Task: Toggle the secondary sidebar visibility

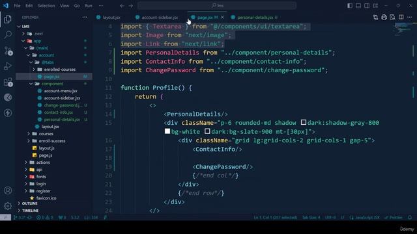Action: click(x=367, y=6)
